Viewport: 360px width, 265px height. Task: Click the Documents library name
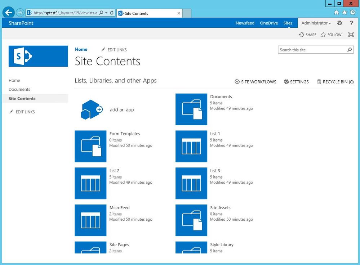pos(221,96)
